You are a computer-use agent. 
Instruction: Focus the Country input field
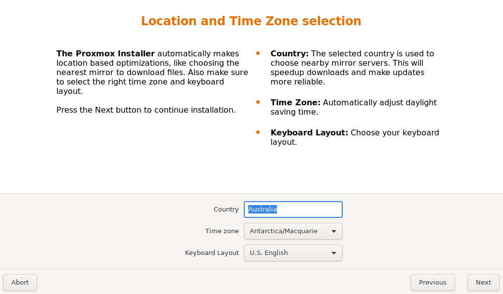293,210
